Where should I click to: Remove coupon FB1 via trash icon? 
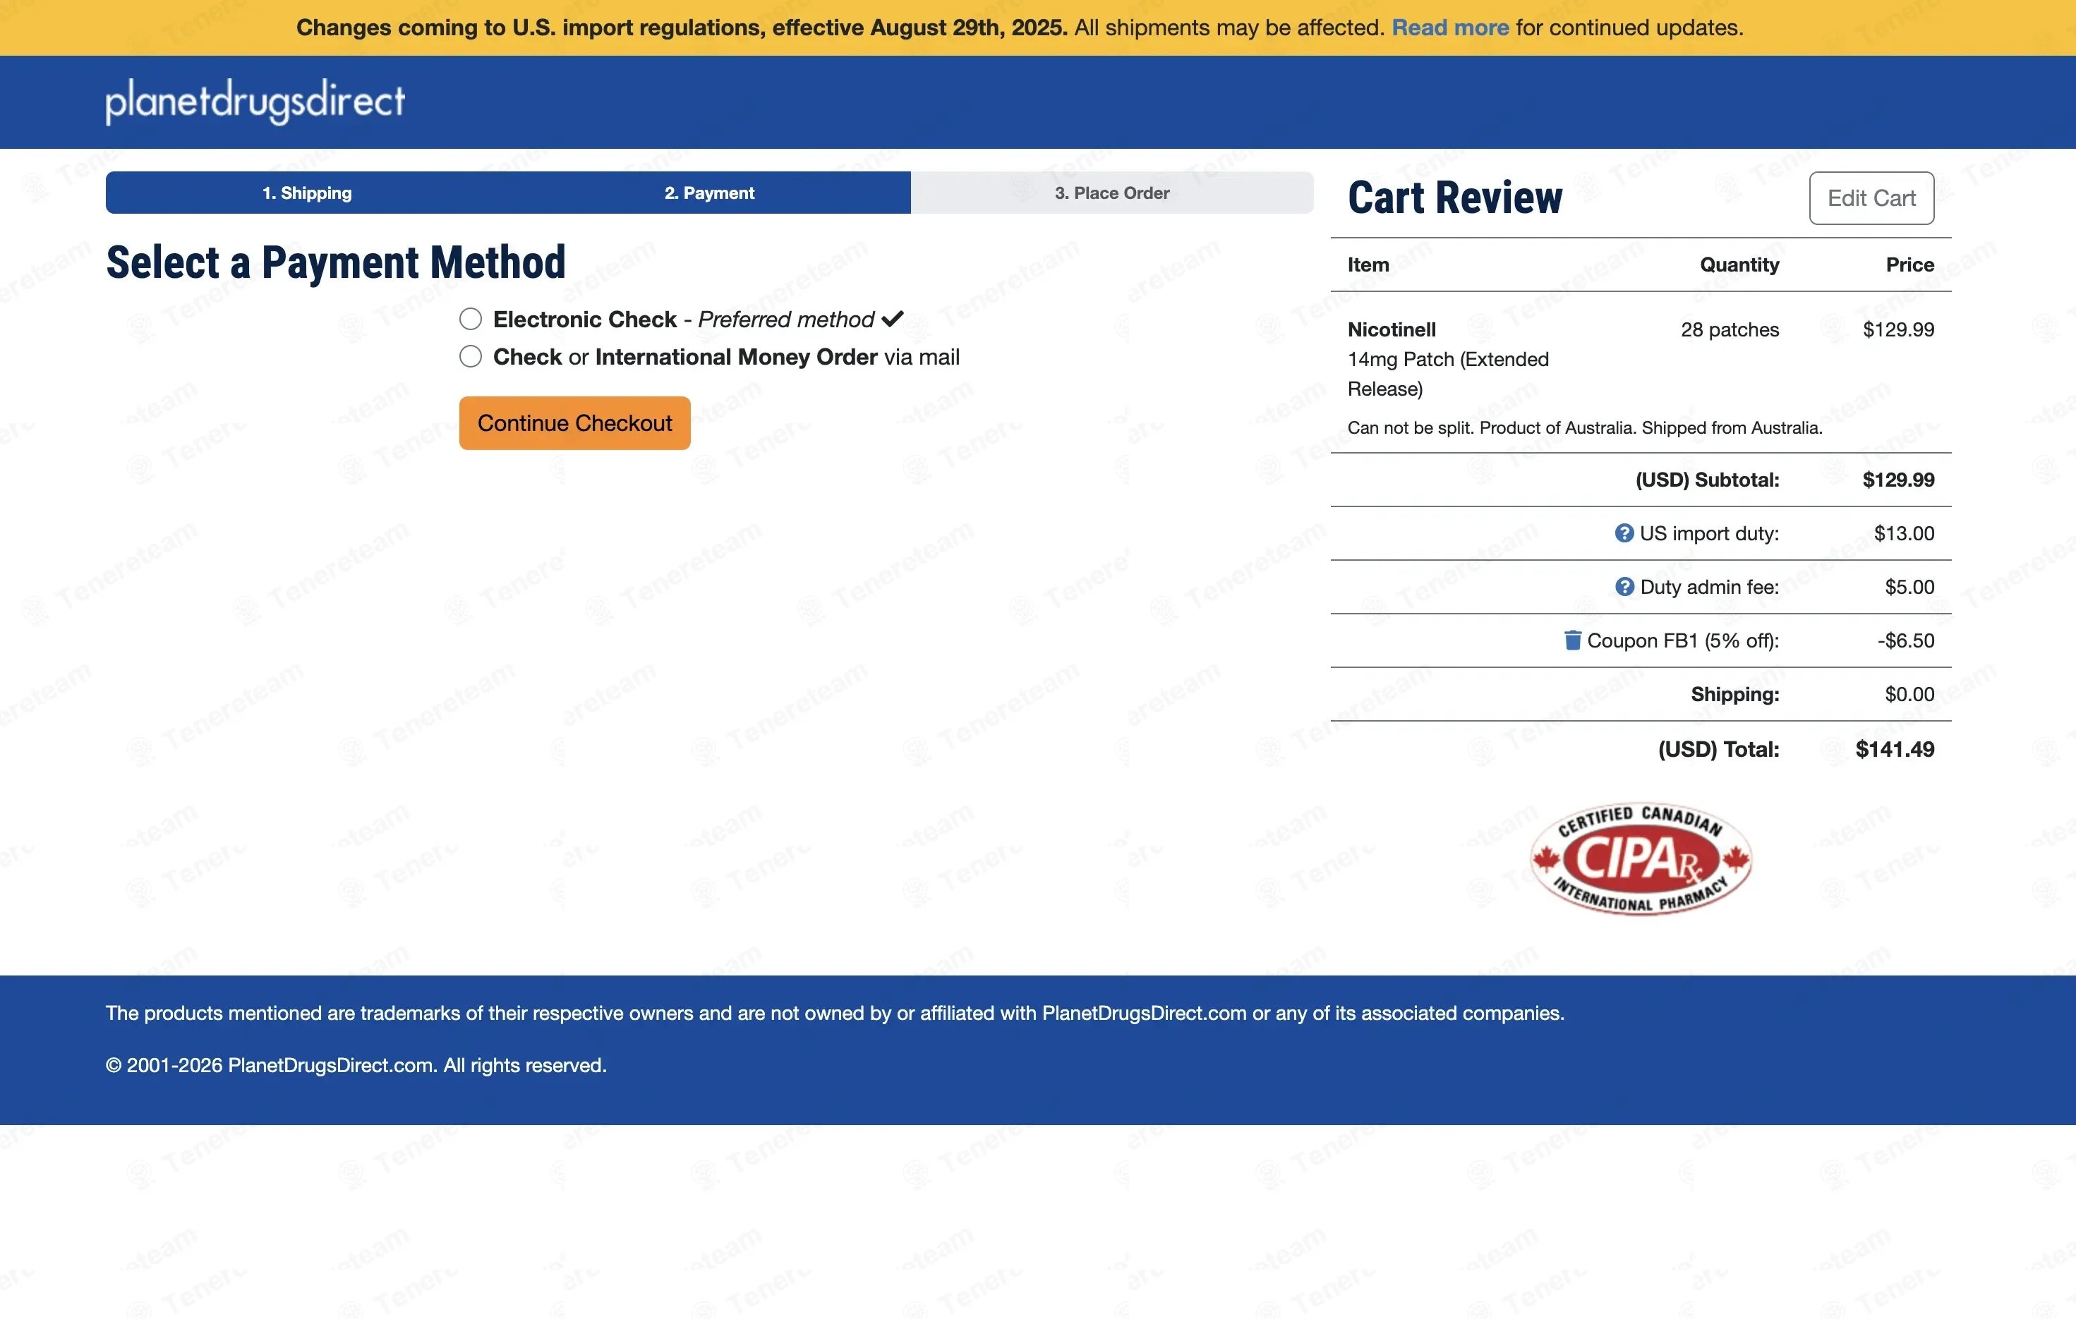click(1572, 640)
